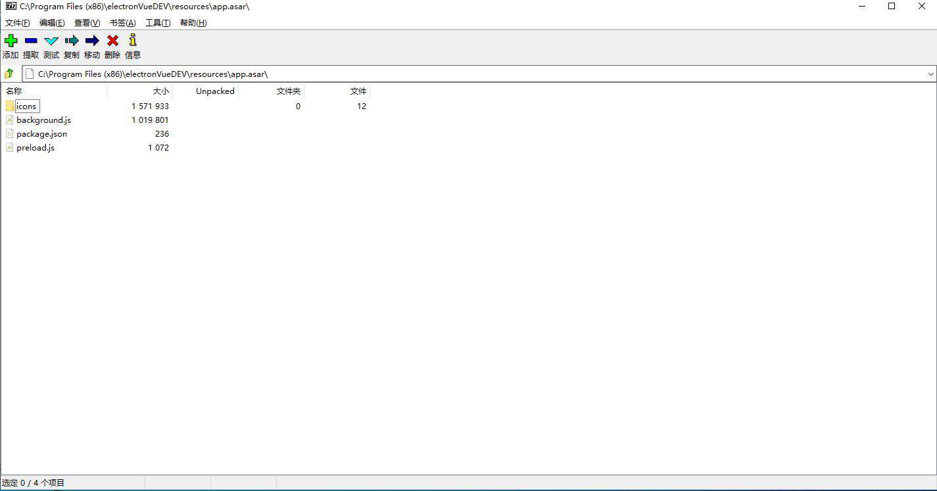Click the green Add (添加) plus icon

pos(11,41)
